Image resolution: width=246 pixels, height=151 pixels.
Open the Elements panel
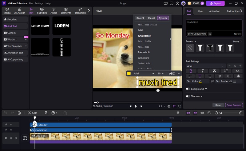66,11
